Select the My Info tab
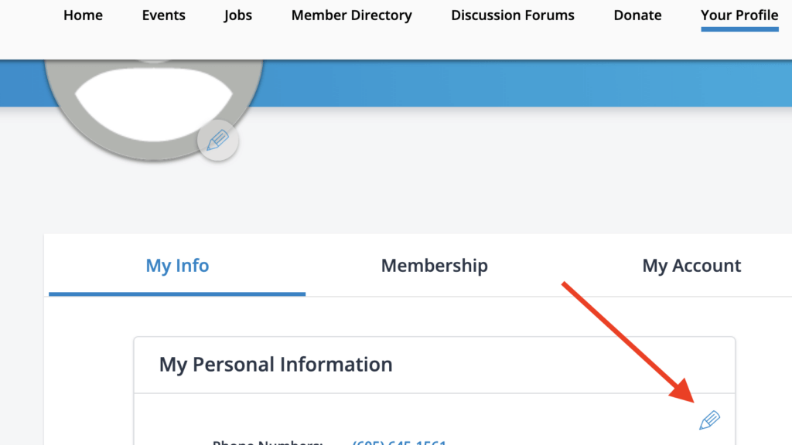792x445 pixels. click(176, 265)
